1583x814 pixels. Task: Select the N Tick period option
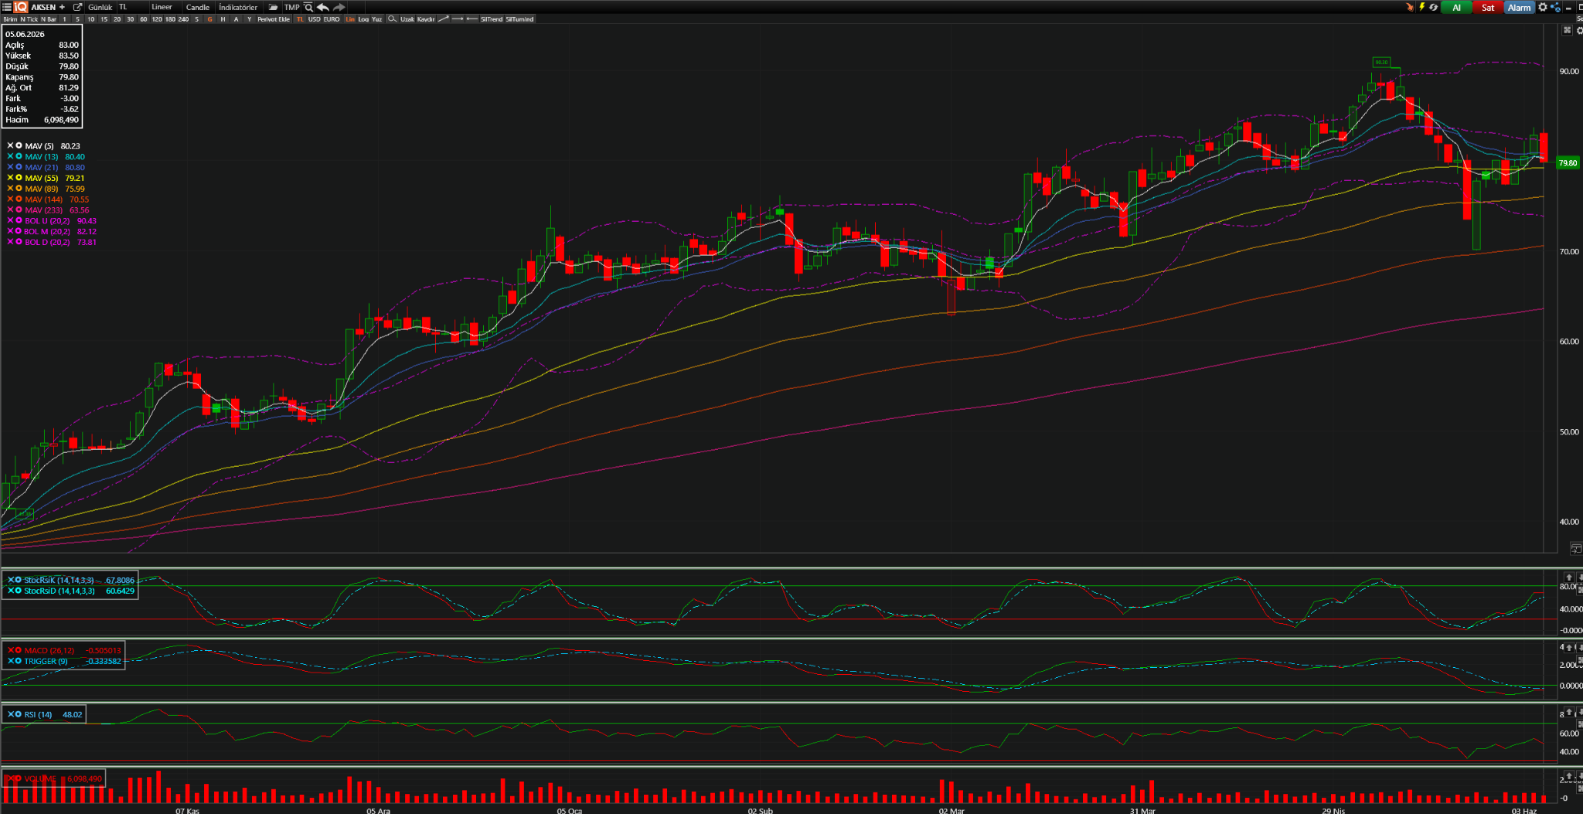pos(29,19)
